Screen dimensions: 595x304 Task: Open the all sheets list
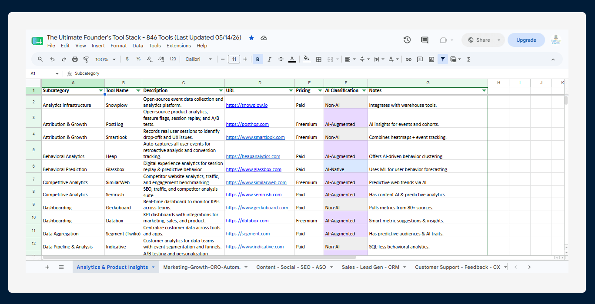point(61,267)
